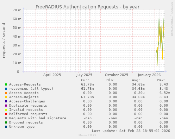Click the '70 m' y-axis tick label
Screen dimensions: 175x139
click(x=17, y=10)
